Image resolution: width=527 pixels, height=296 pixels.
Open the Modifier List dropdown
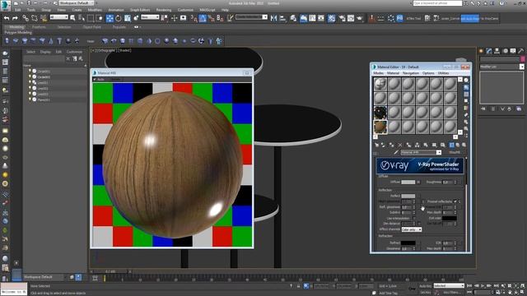click(501, 67)
